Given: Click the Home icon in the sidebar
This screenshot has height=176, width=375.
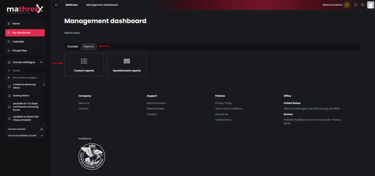Looking at the screenshot, I should click(x=9, y=24).
